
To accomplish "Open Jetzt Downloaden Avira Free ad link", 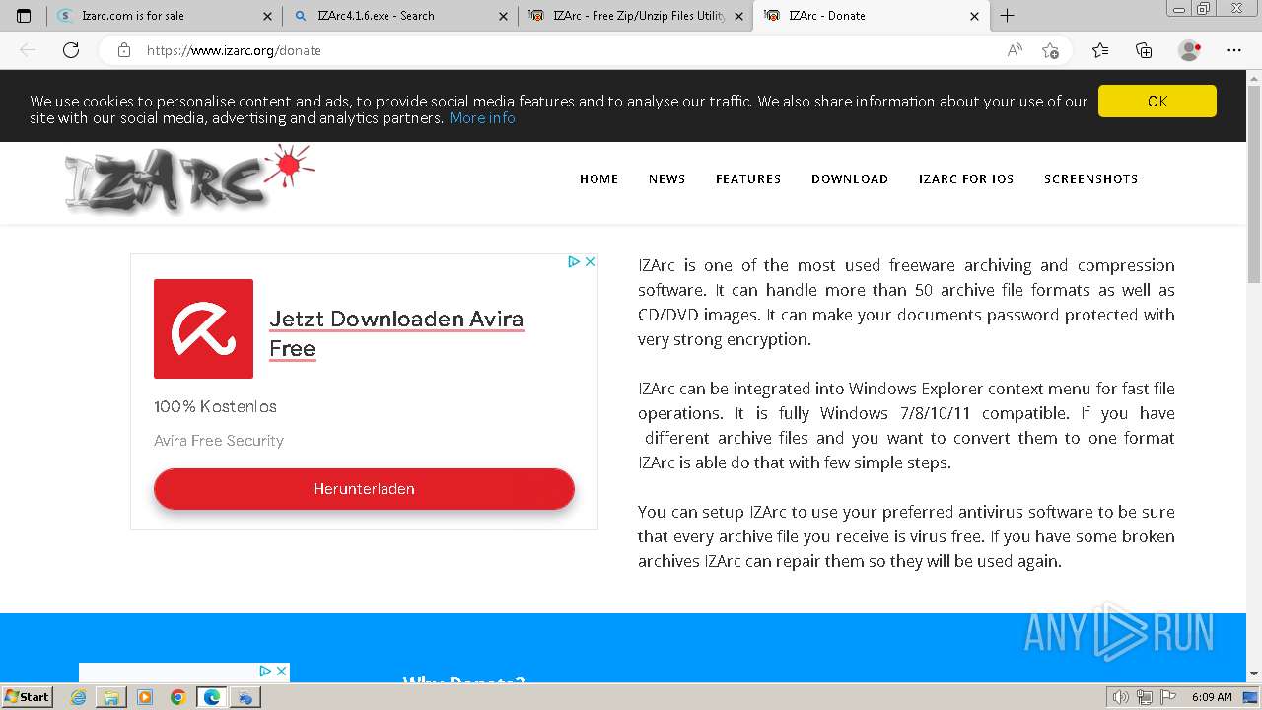I will (x=396, y=333).
